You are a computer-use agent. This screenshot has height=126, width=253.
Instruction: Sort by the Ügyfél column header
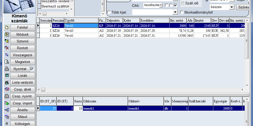(x=81, y=20)
